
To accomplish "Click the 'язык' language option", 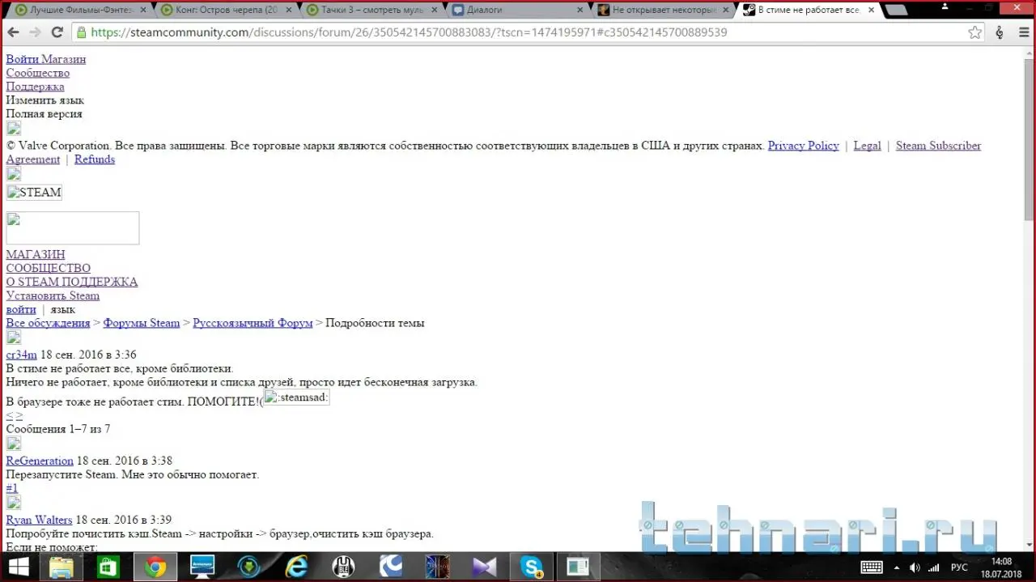I will [62, 309].
